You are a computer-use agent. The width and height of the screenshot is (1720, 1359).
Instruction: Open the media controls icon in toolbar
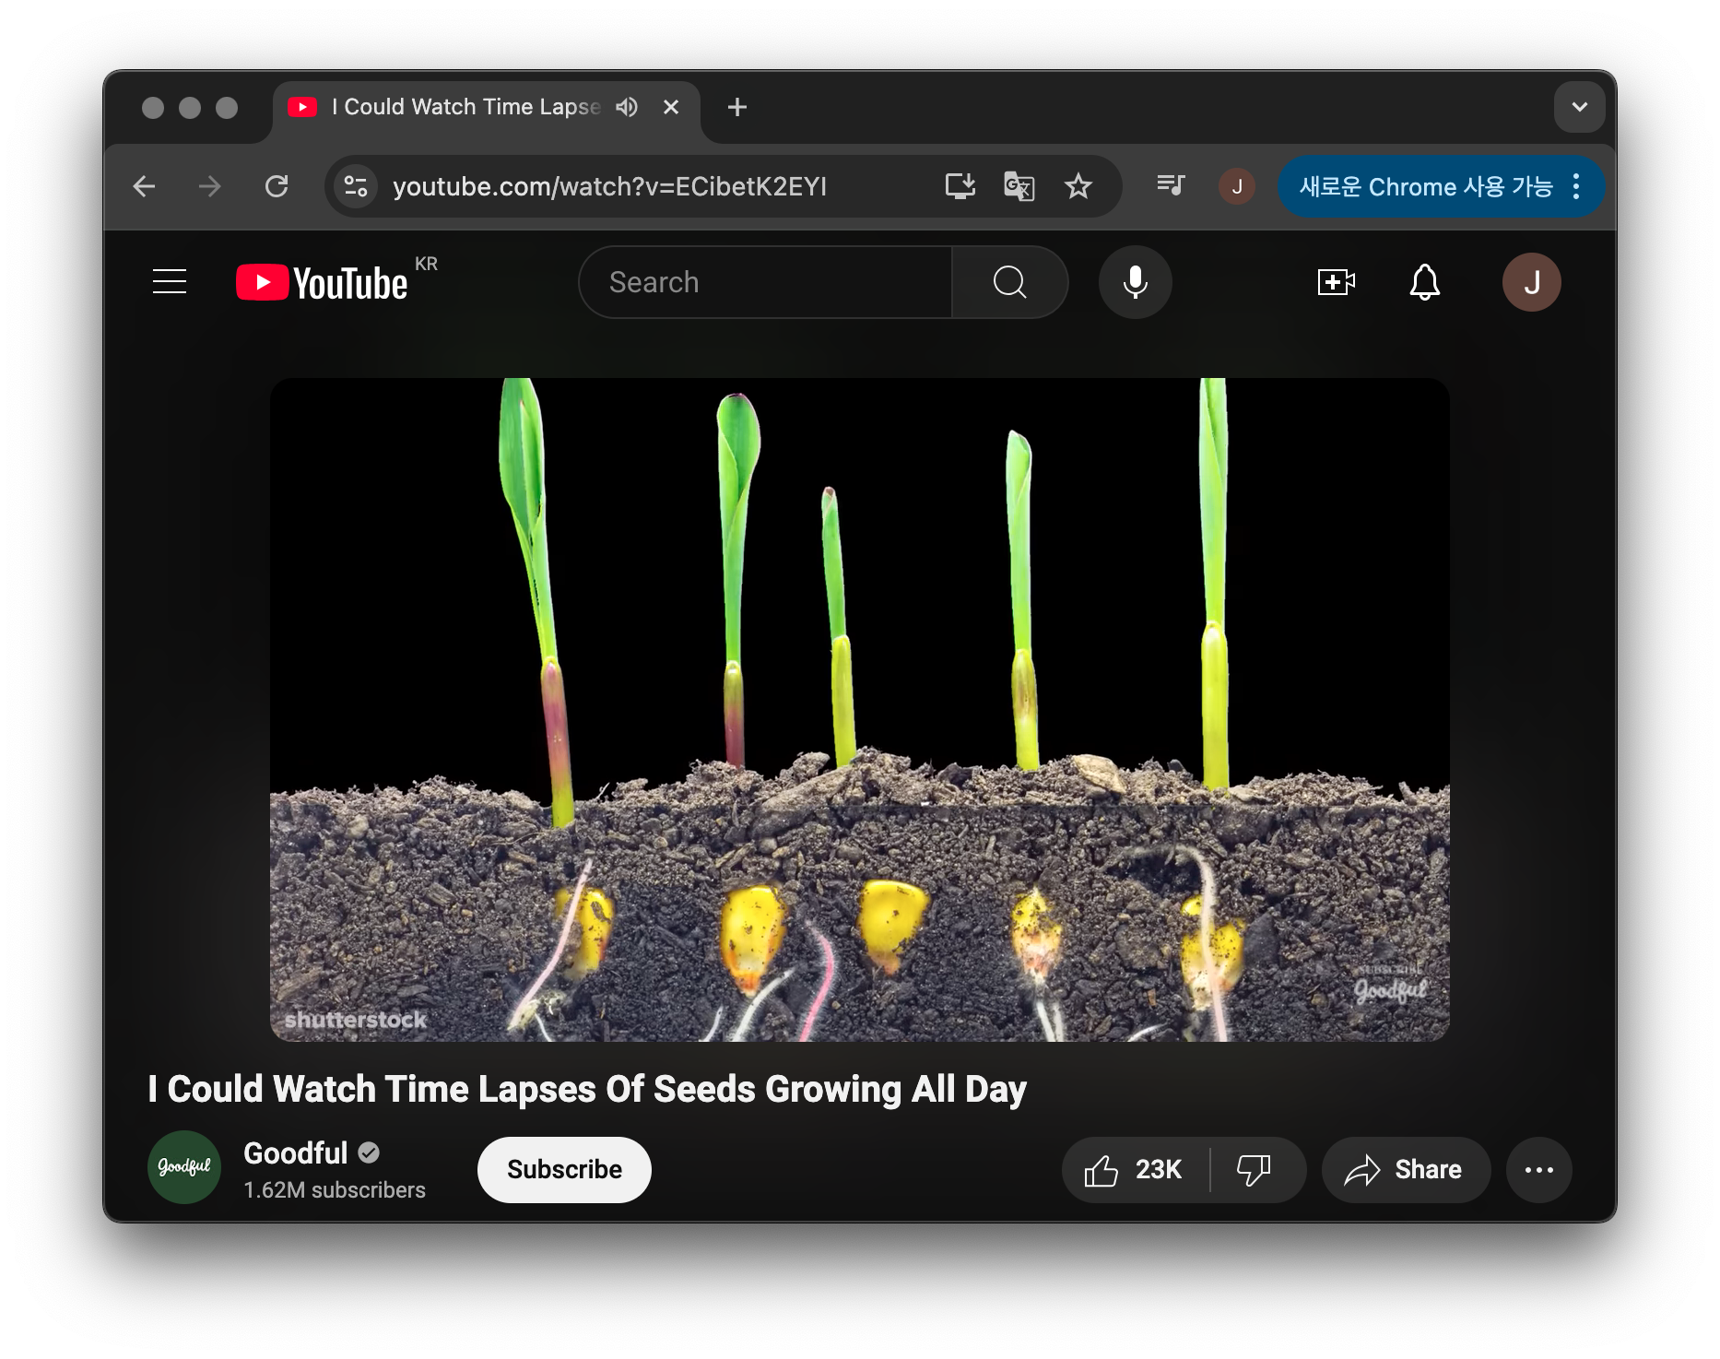tap(1171, 186)
